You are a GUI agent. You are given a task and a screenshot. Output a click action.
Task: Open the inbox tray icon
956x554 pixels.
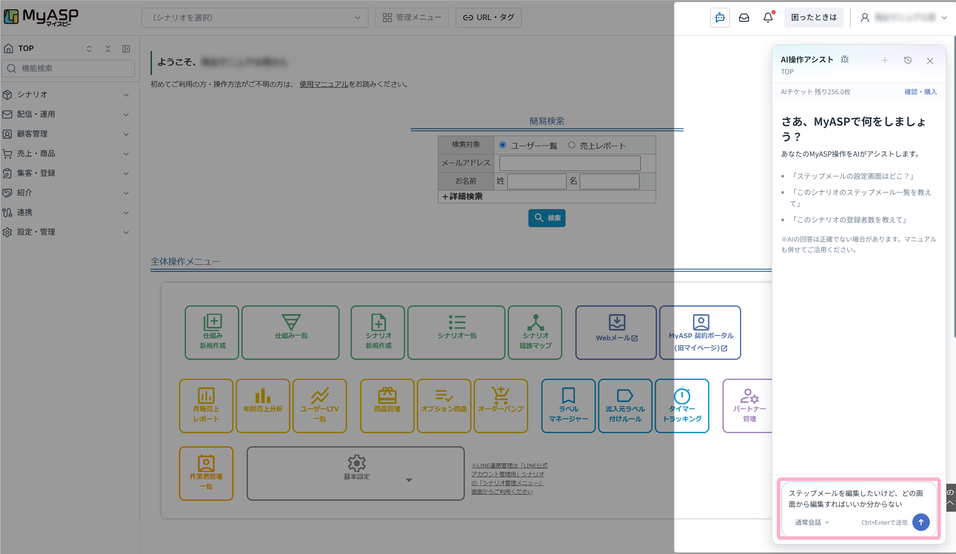click(744, 17)
